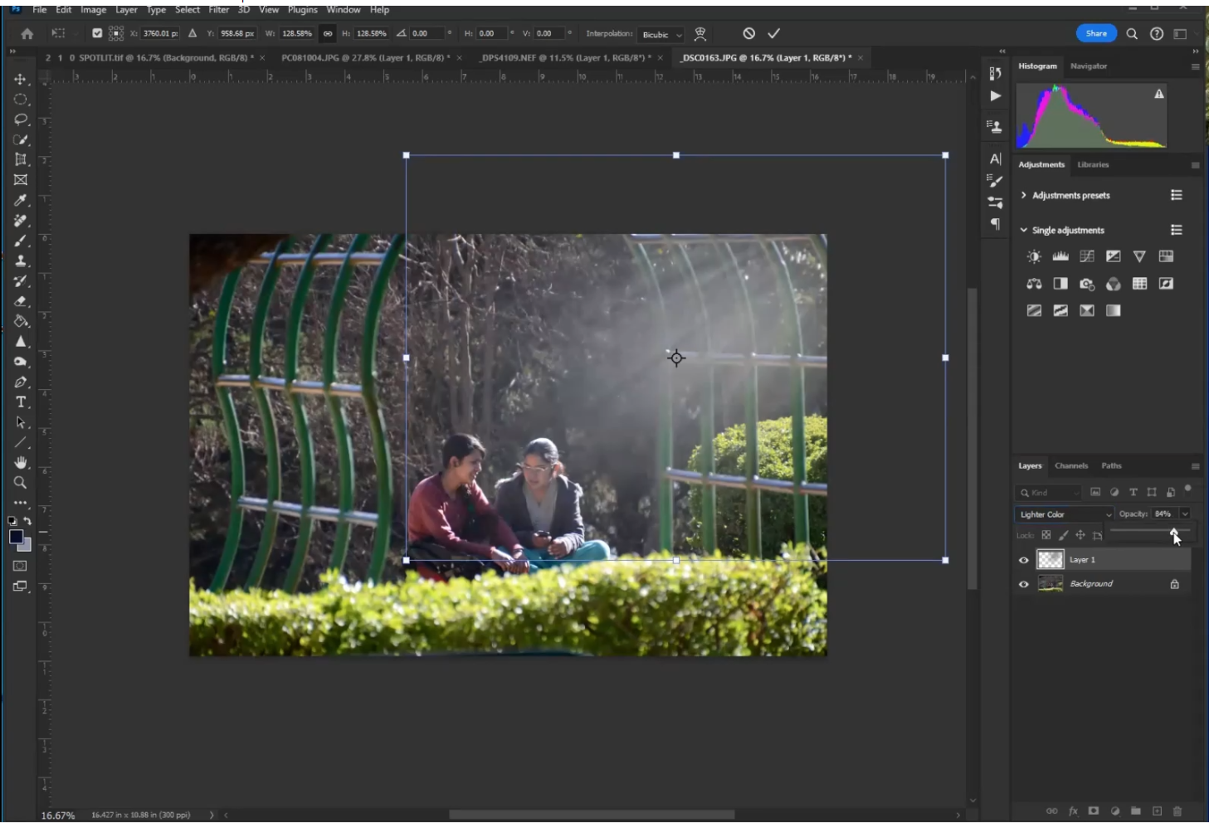This screenshot has width=1209, height=823.
Task: Switch to the PC081004.JPG document tab
Action: (x=364, y=58)
